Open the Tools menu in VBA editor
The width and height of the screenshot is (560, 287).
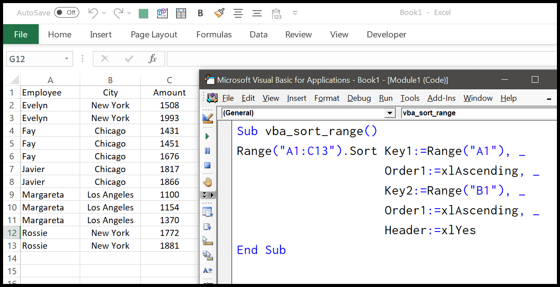[410, 98]
